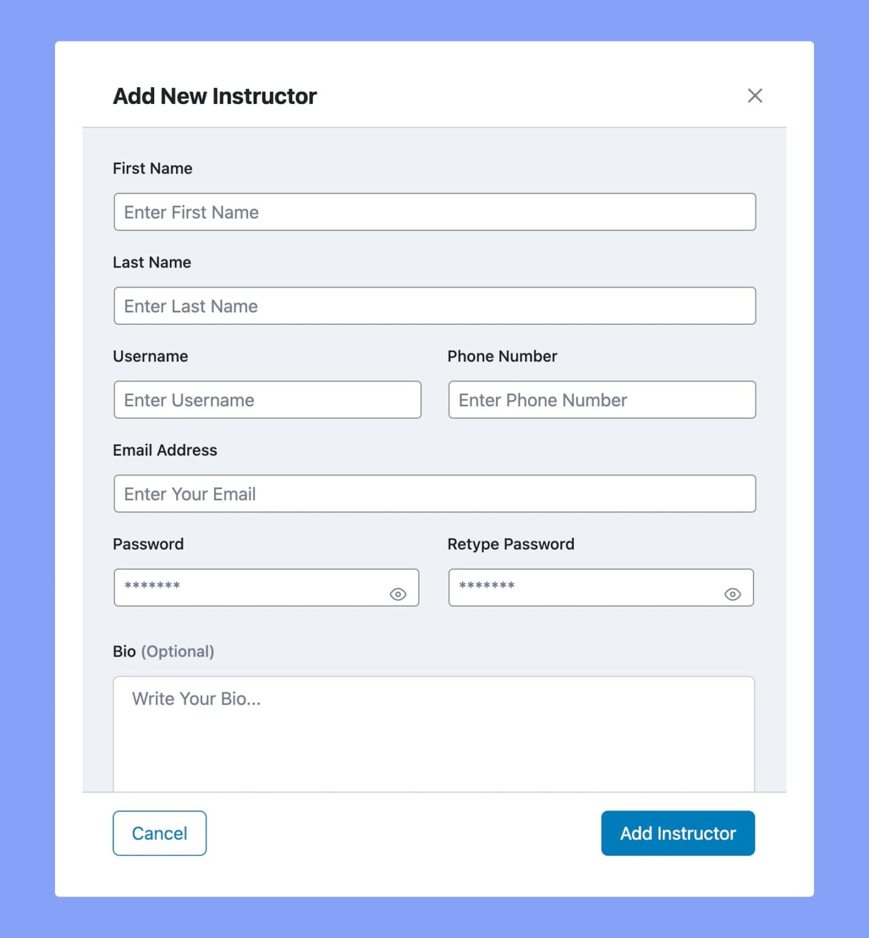Submit with the Add Instructor button
869x938 pixels.
(x=678, y=833)
